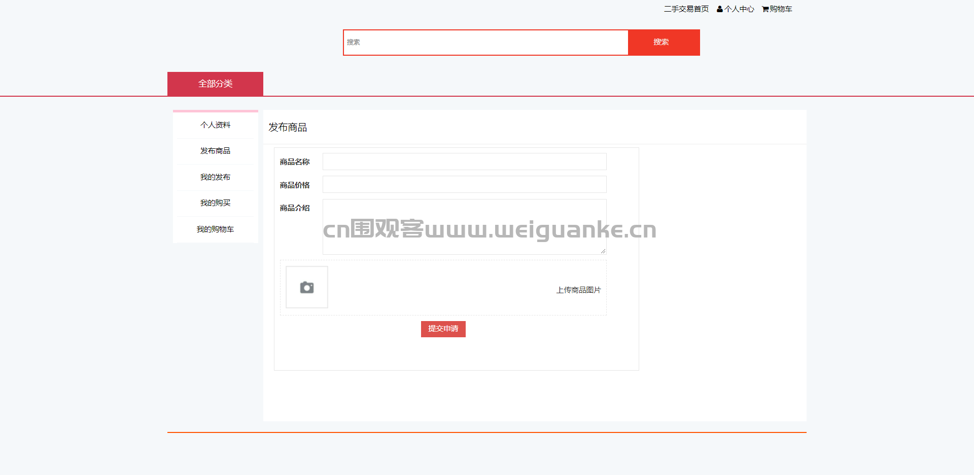Click the camera upload icon

pos(307,287)
